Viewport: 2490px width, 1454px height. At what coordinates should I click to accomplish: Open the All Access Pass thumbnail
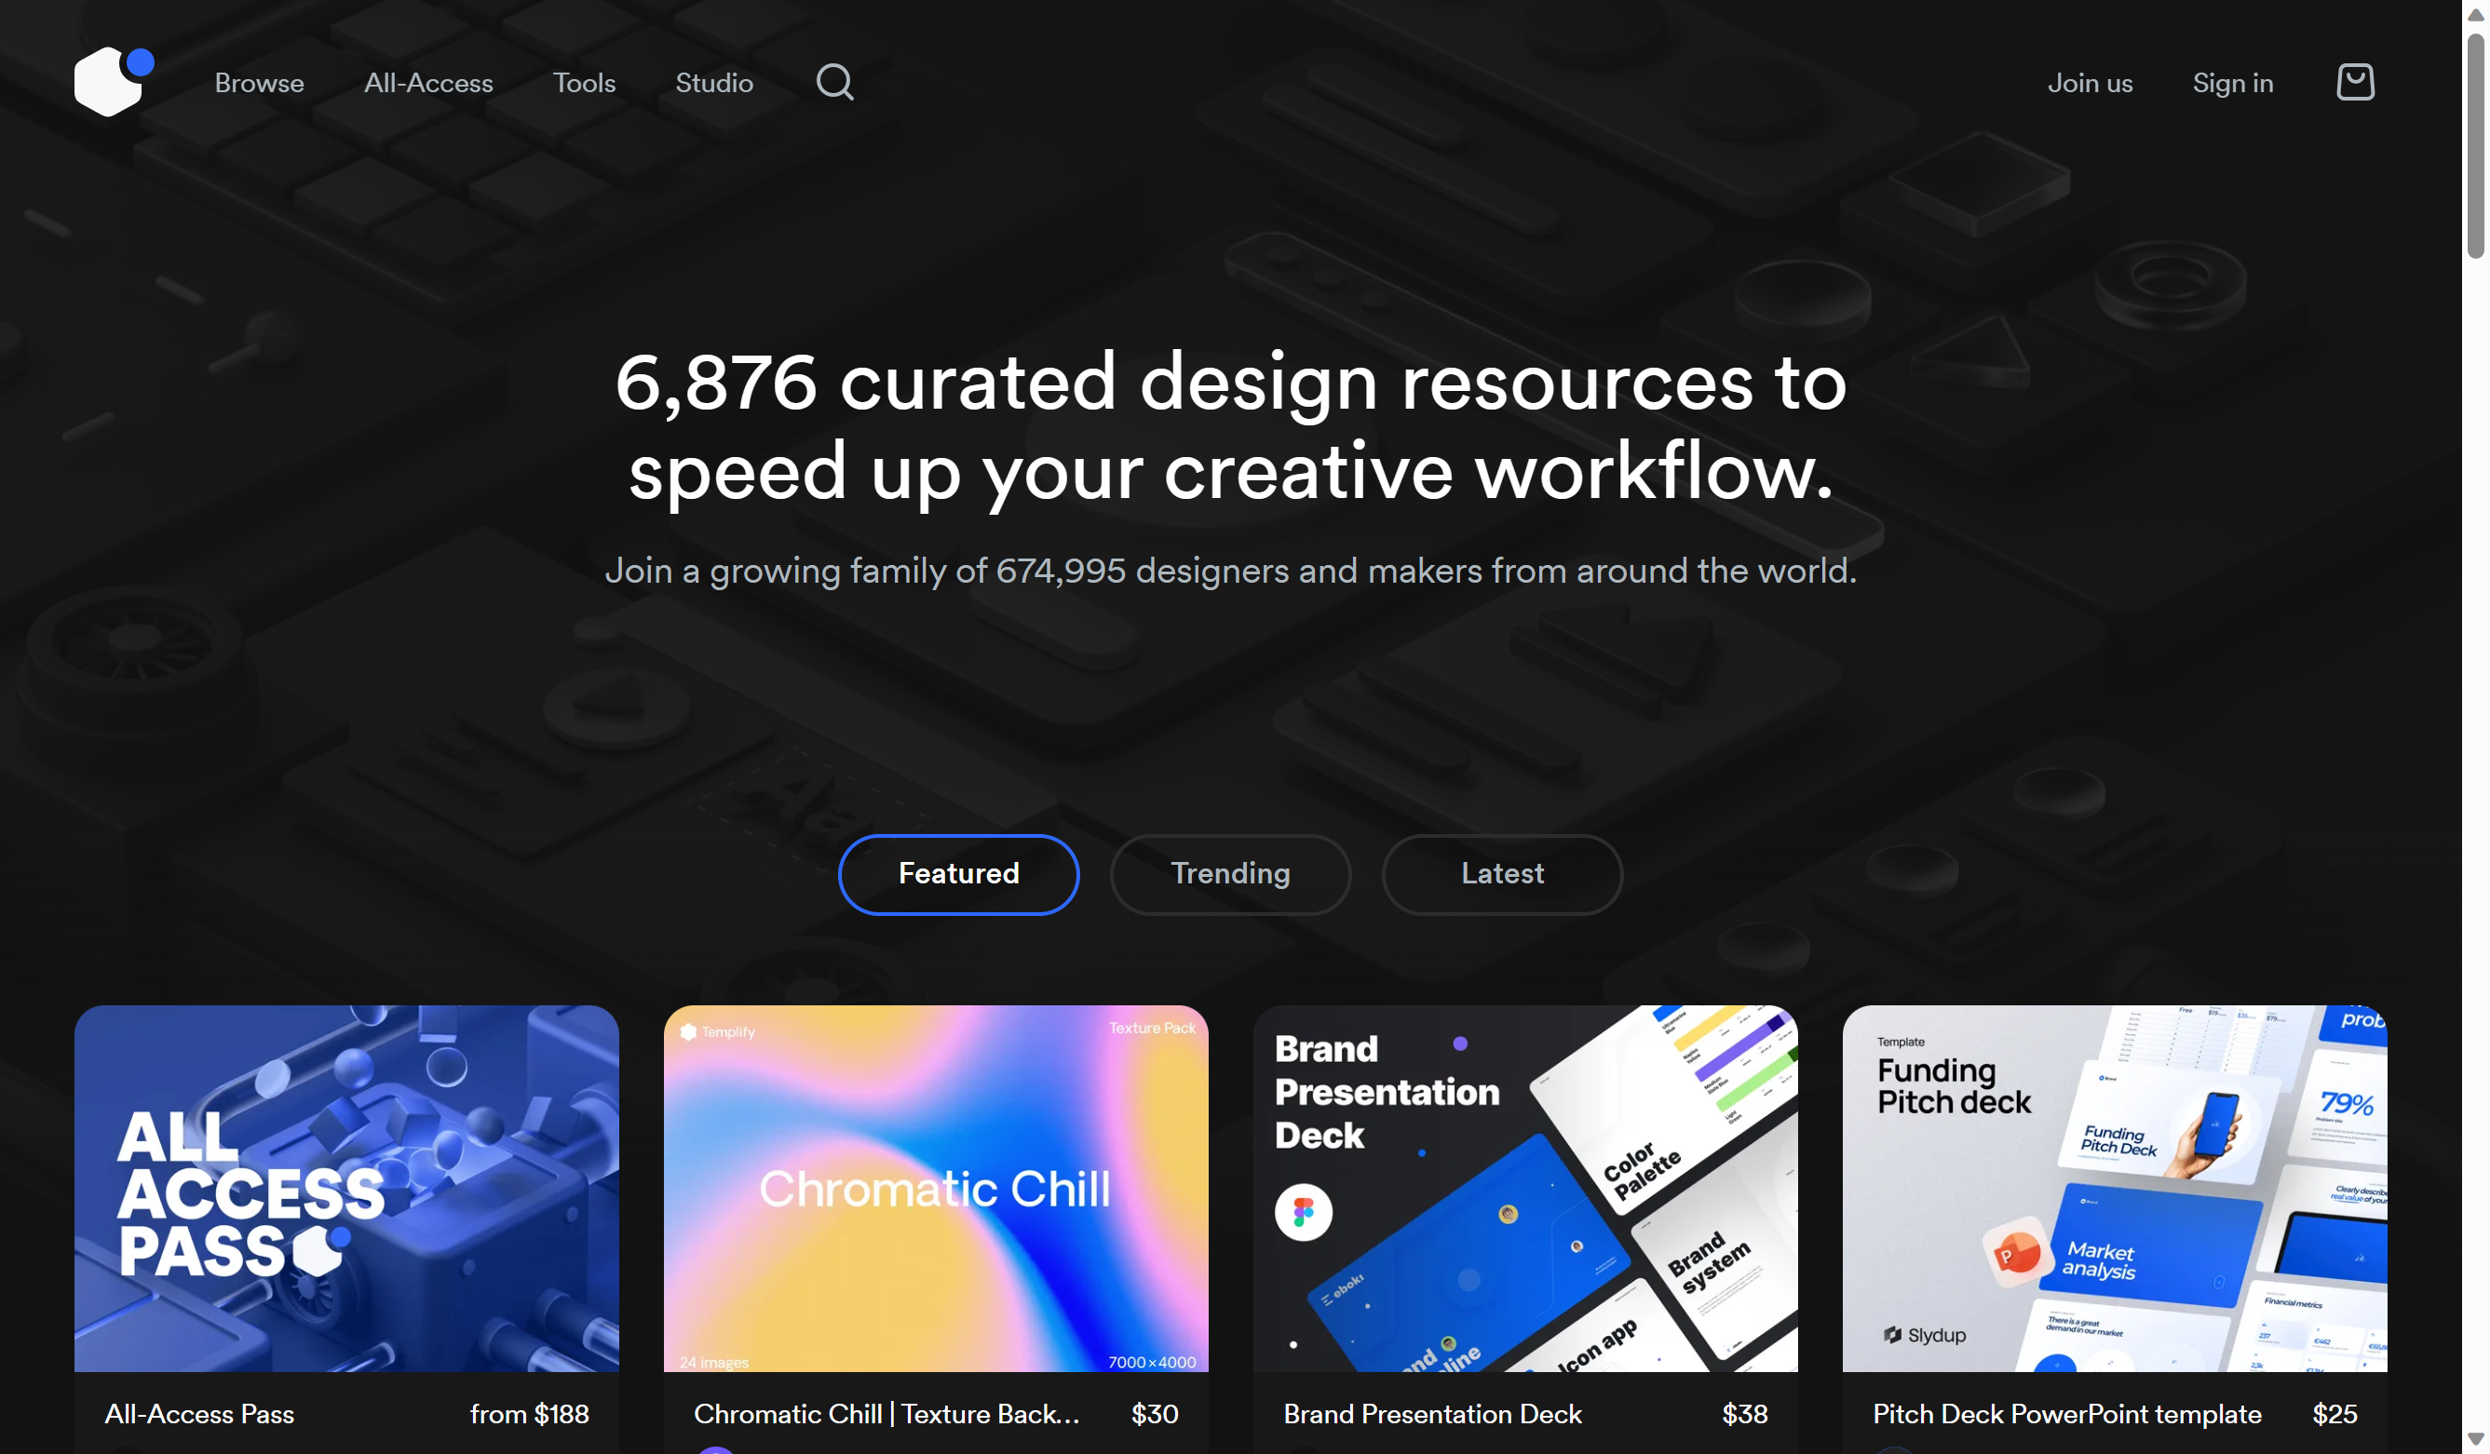tap(345, 1187)
